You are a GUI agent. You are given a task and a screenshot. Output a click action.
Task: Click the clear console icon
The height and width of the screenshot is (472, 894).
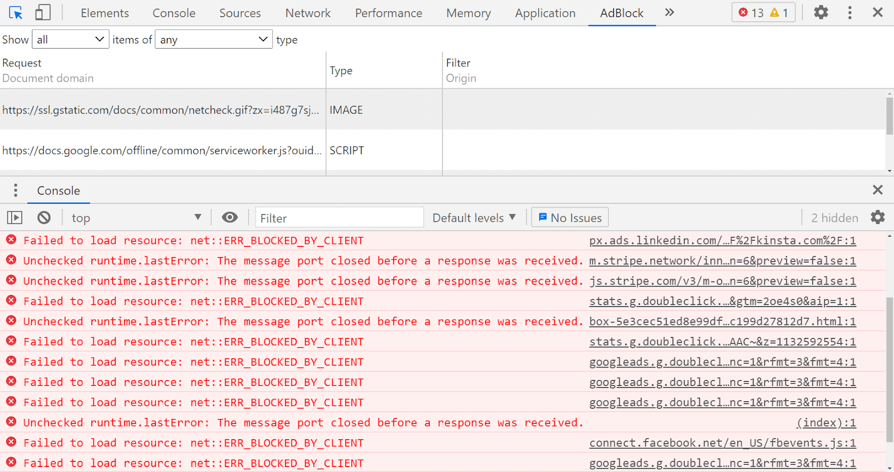click(44, 218)
